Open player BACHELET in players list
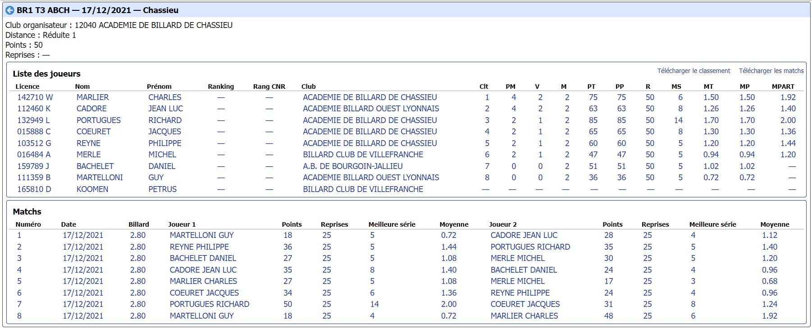 tap(95, 166)
